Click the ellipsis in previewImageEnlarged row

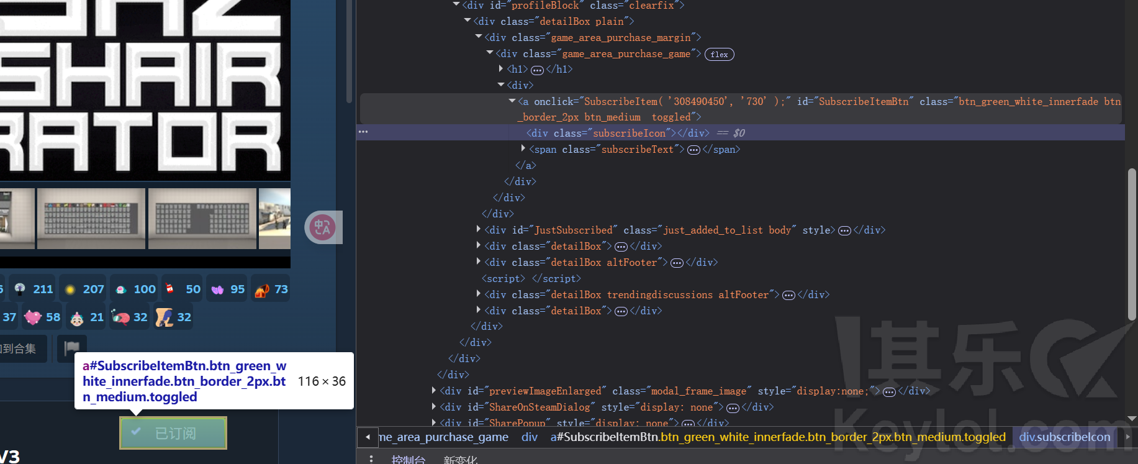click(889, 391)
